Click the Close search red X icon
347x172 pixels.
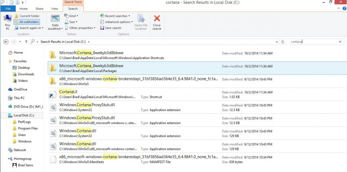(x=157, y=18)
